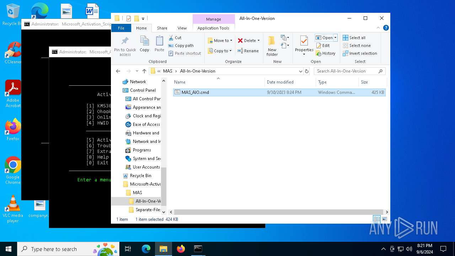Click Paste shortcut in the ribbon
This screenshot has width=455, height=256.
(x=184, y=53)
